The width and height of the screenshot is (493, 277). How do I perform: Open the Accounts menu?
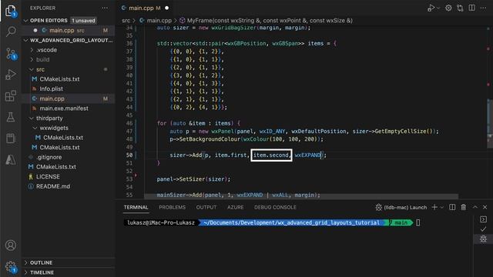[x=11, y=245]
